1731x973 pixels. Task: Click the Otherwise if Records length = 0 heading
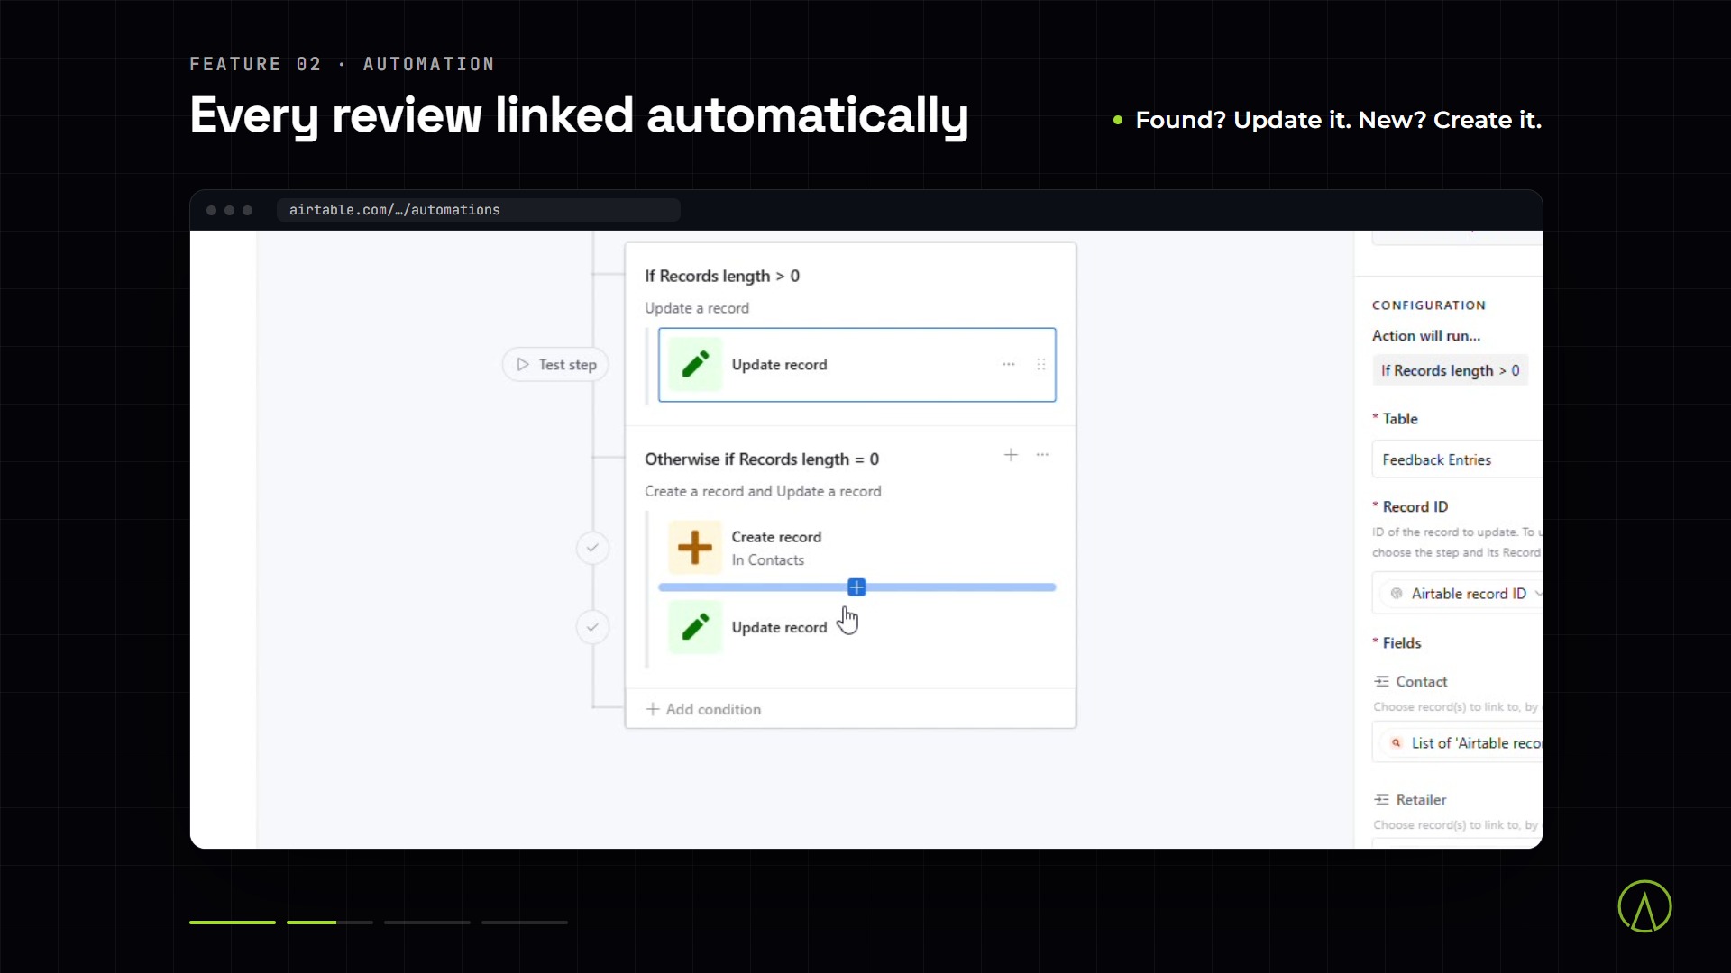pos(761,459)
